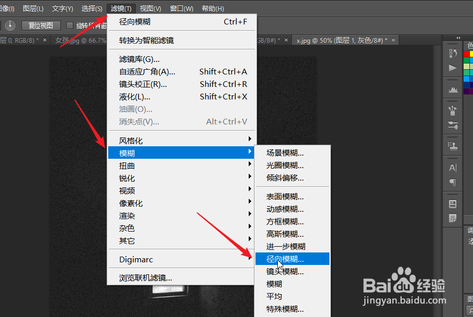This screenshot has width=473, height=317.
Task: Choose 倾斜偏移... from submenu
Action: coord(292,178)
